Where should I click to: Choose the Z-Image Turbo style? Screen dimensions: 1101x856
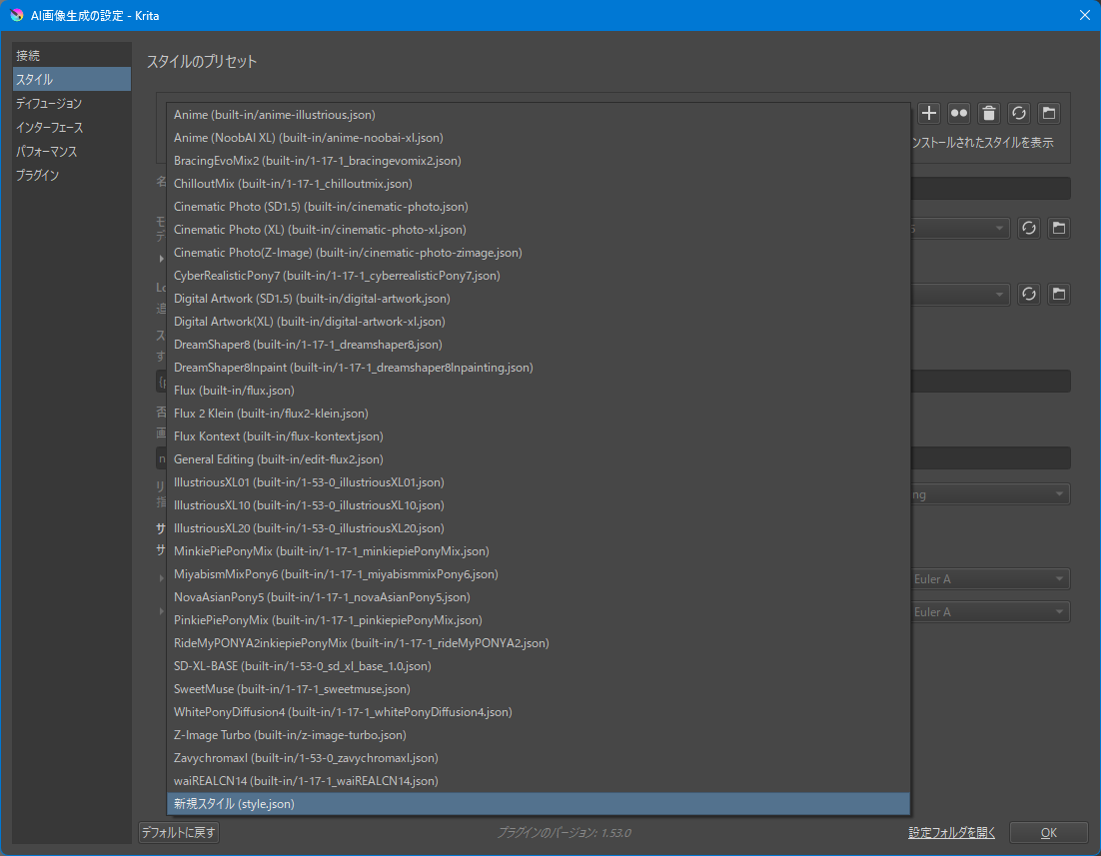pos(538,734)
